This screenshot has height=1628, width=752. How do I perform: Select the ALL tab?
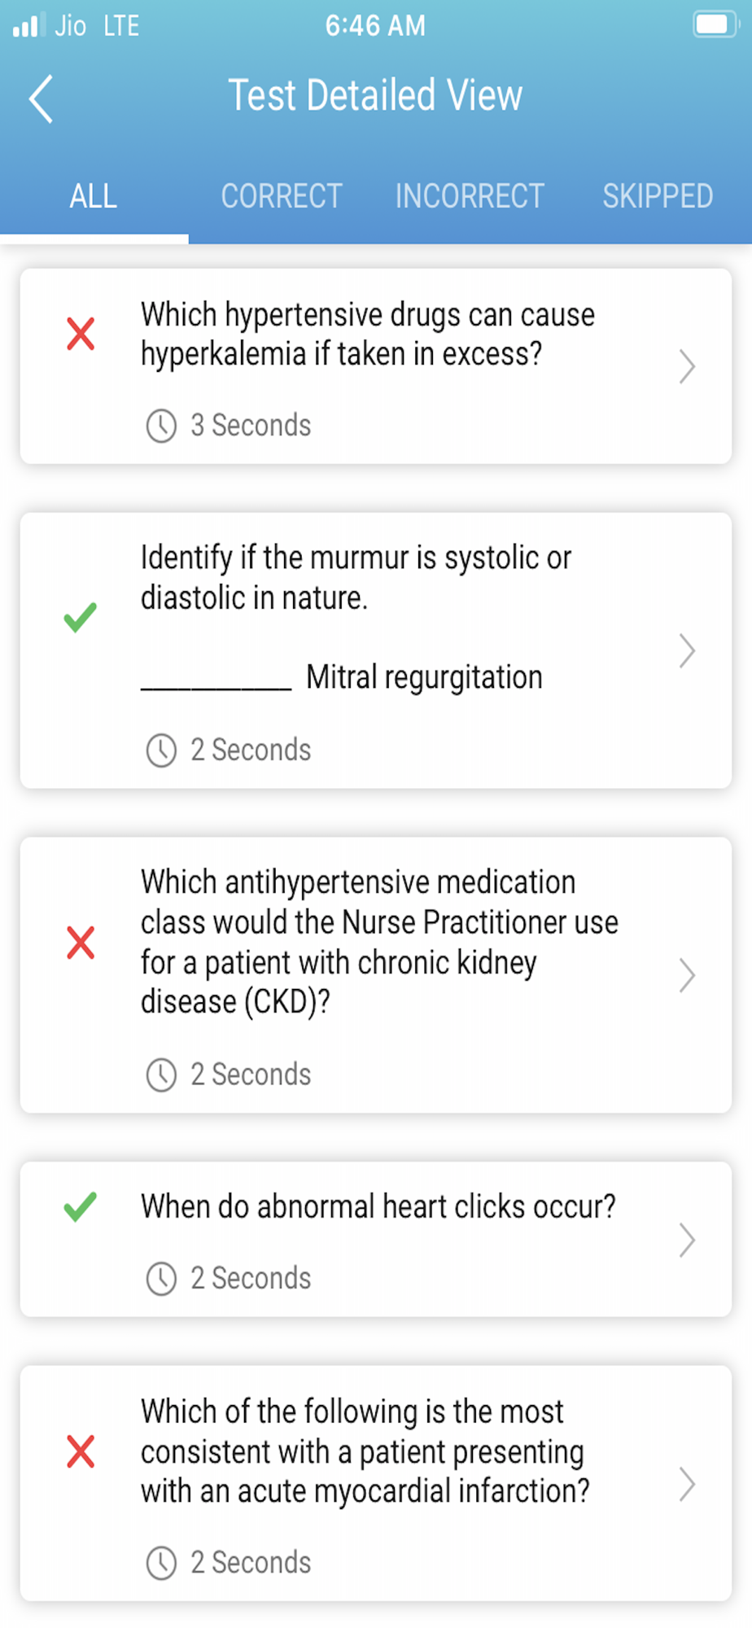click(94, 196)
